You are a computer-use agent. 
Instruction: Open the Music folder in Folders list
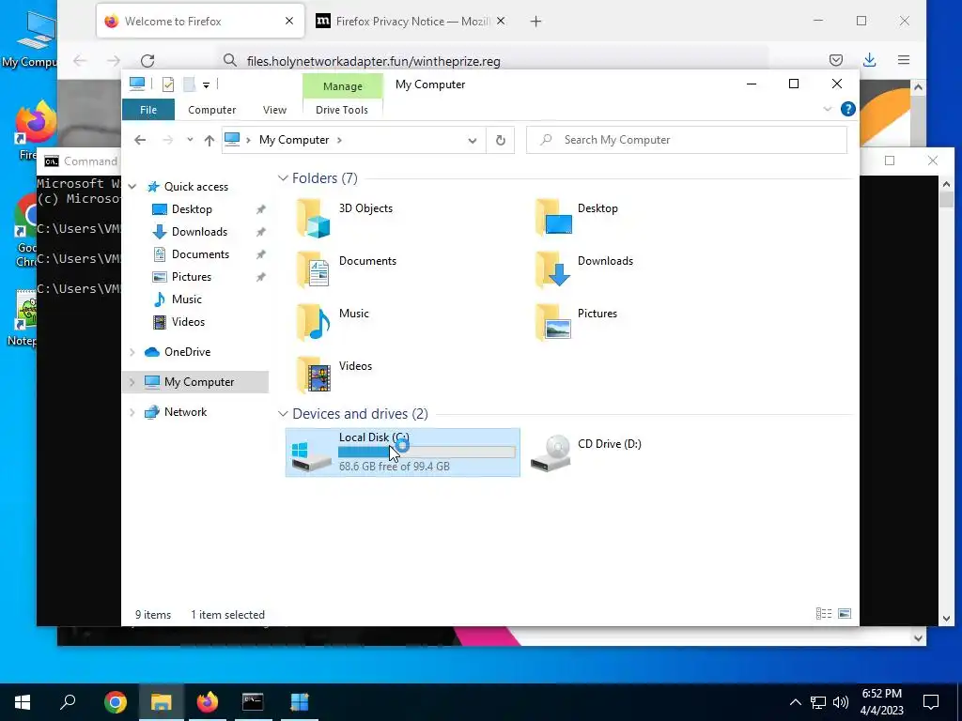coord(334,323)
